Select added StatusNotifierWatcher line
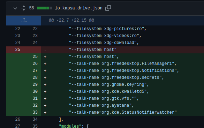Screen dimensions: 204x128 [x=123, y=112]
